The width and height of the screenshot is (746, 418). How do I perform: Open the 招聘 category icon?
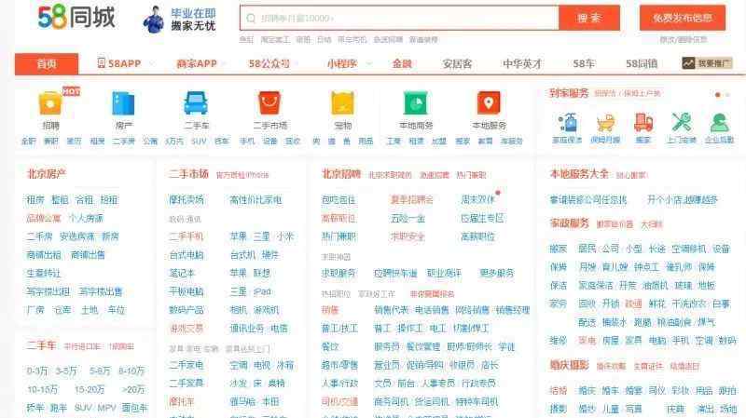click(x=50, y=103)
